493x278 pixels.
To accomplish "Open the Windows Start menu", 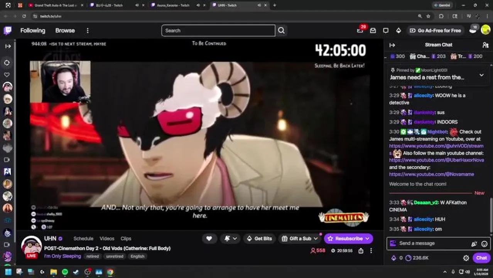I will pyautogui.click(x=8, y=272).
